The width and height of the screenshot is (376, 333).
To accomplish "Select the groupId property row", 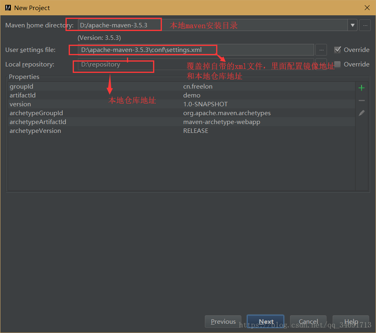I will [x=182, y=86].
